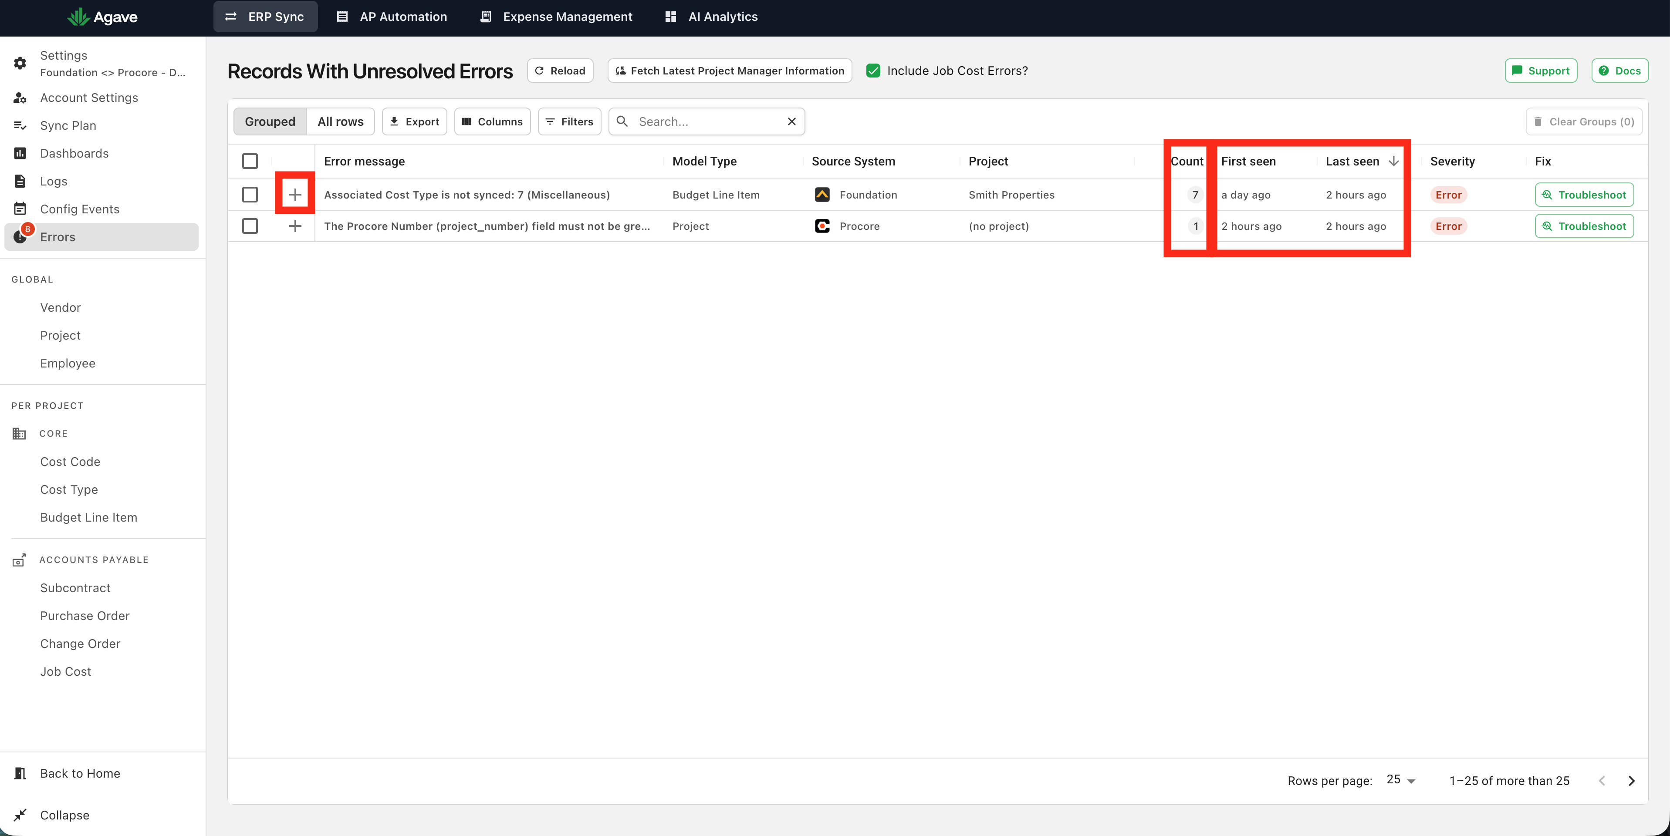
Task: Sort by the Severity column header
Action: (x=1452, y=161)
